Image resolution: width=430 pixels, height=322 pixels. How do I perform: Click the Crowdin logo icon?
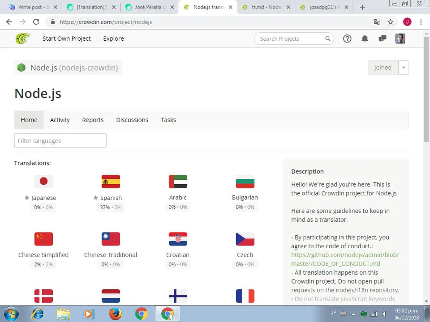(23, 38)
